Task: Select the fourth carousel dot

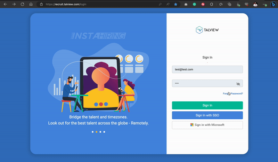Action: (104, 132)
